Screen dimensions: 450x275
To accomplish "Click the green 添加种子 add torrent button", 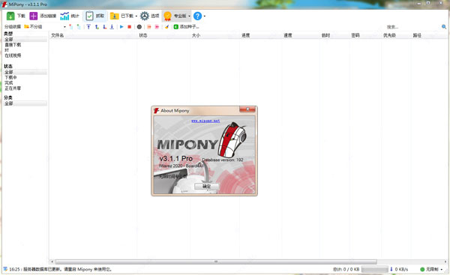I will pyautogui.click(x=186, y=27).
